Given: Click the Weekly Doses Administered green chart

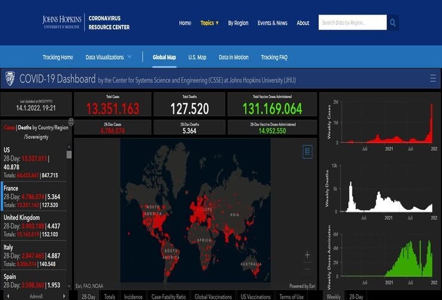Looking at the screenshot, I should [387, 255].
